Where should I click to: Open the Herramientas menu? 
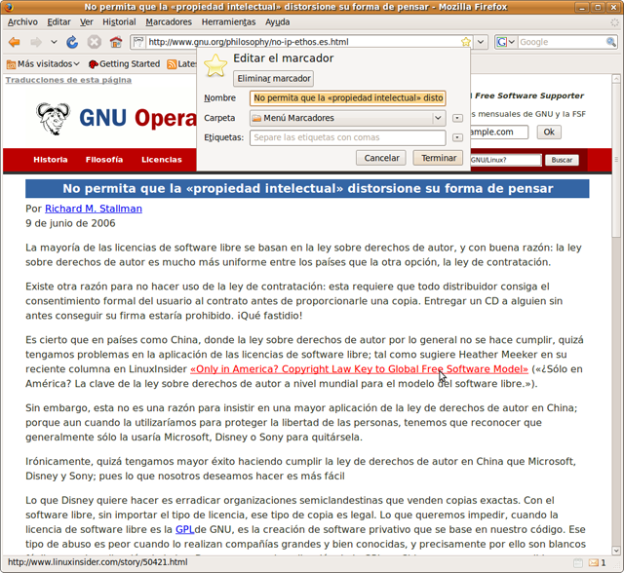coord(228,21)
